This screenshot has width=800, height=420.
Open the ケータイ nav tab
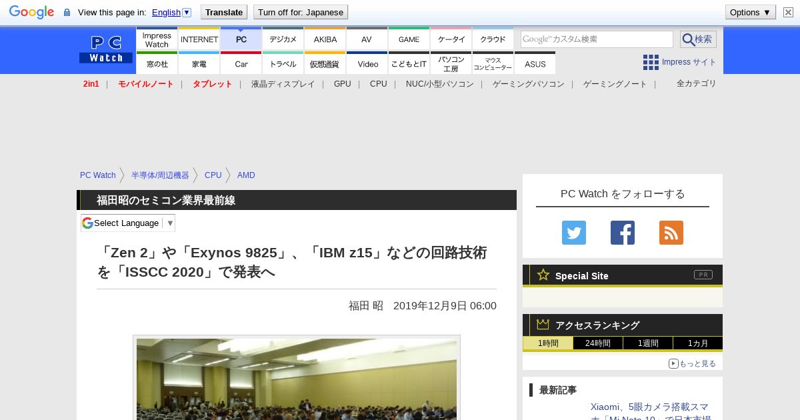pos(451,39)
